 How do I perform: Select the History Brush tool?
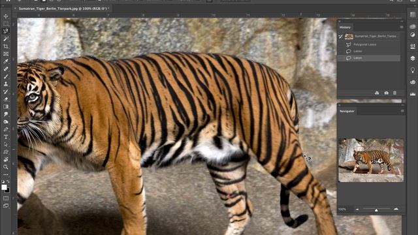coord(6,91)
